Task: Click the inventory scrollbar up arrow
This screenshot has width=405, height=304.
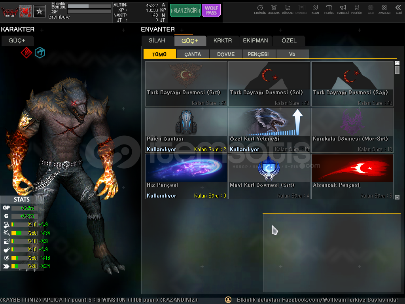Action: click(397, 63)
